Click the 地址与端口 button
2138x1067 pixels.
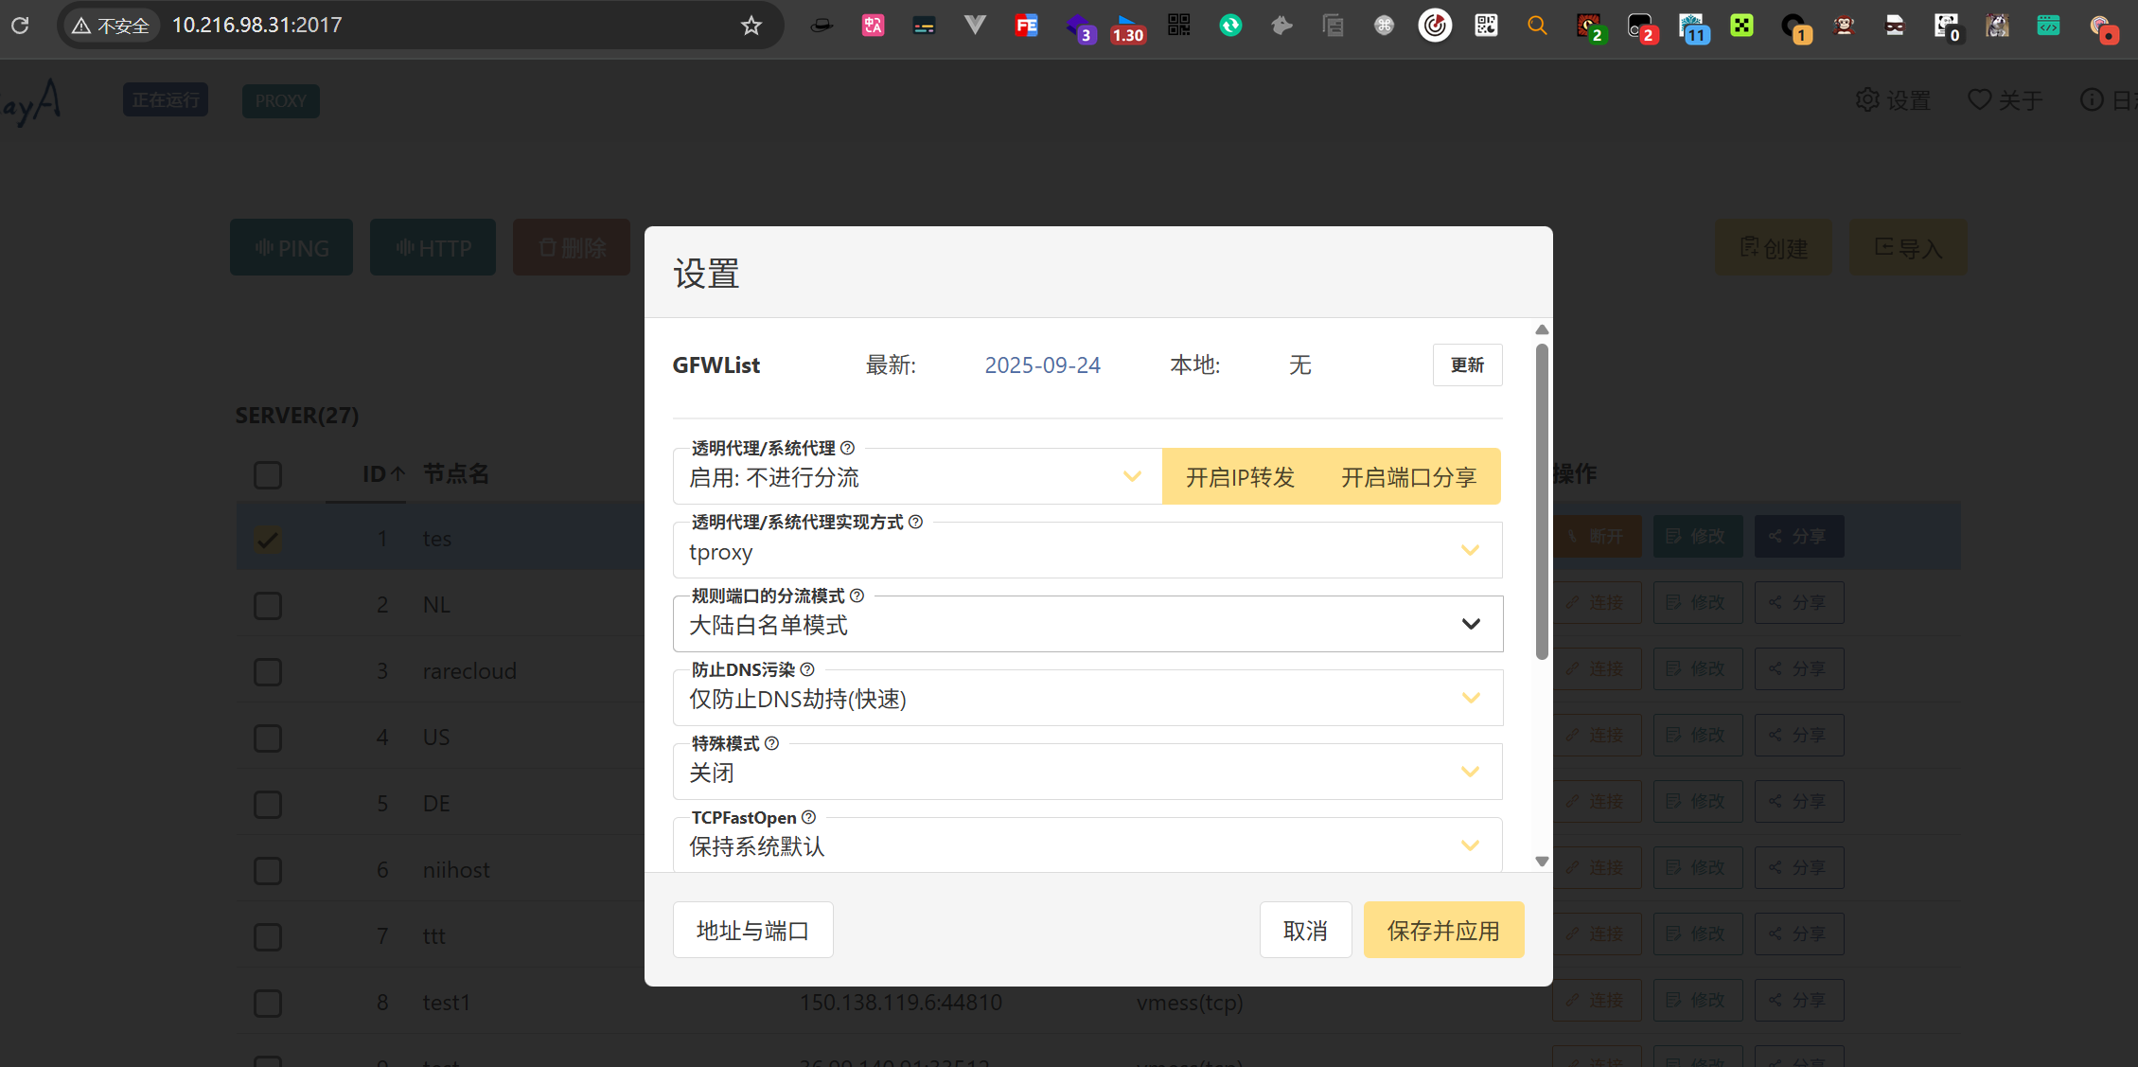click(752, 931)
